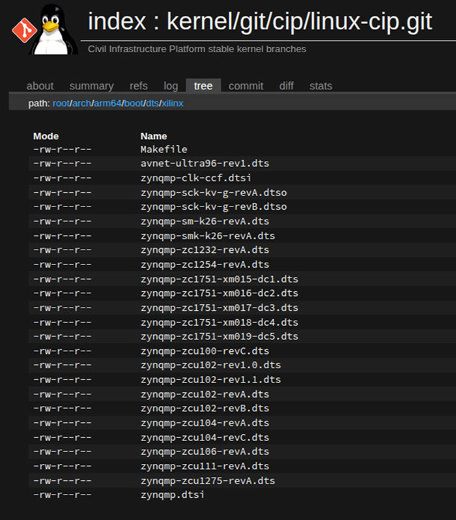Click the red git logo icon
The image size is (456, 520).
point(23,28)
